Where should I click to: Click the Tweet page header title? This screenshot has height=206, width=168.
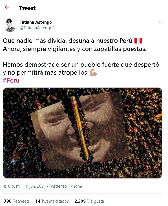pos(27,8)
